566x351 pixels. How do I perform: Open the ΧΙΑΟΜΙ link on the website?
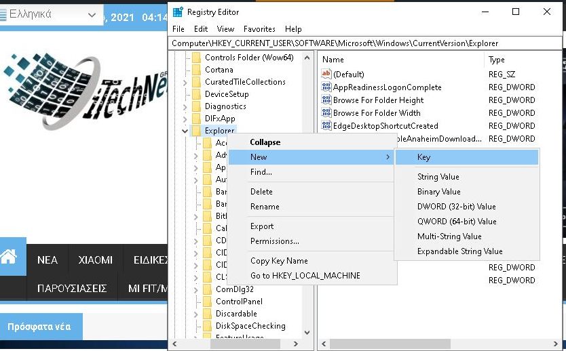[96, 260]
